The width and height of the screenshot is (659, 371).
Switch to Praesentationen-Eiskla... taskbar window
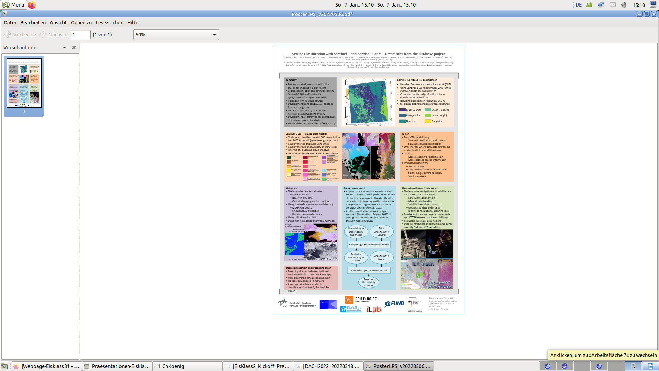(x=117, y=366)
